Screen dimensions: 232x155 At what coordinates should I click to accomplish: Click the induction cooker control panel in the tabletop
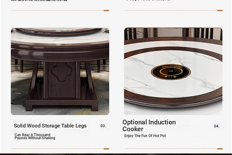click(x=170, y=72)
